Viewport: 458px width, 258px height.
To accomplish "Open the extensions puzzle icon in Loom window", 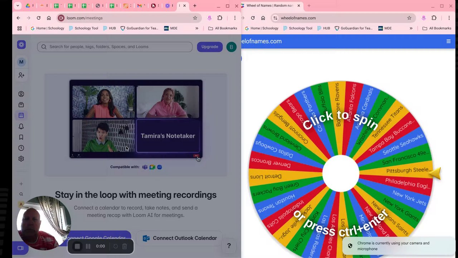I will [x=220, y=18].
